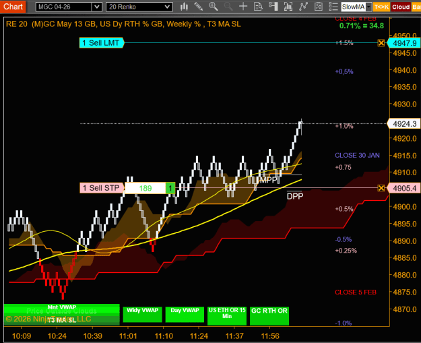This screenshot has width=421, height=343.
Task: Click the 11:24 time axis label
Action: point(199,336)
